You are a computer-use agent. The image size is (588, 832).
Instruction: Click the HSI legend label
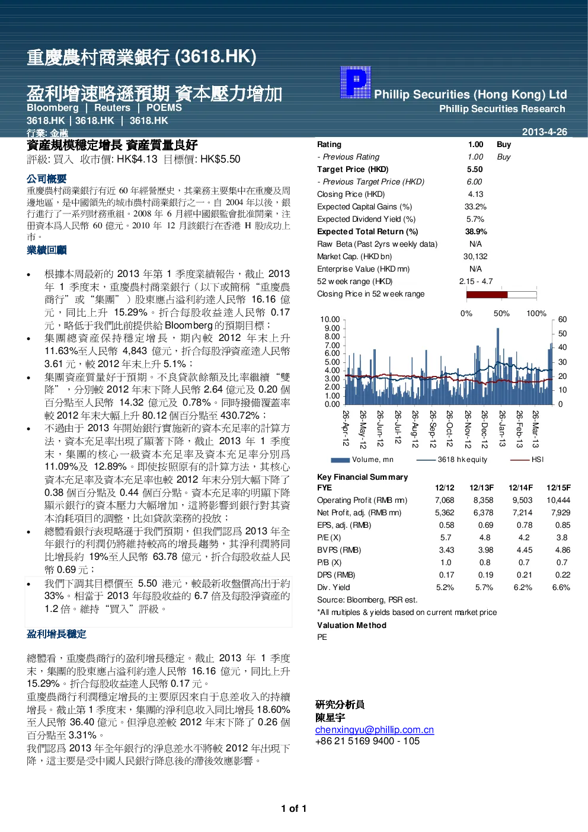point(537,460)
